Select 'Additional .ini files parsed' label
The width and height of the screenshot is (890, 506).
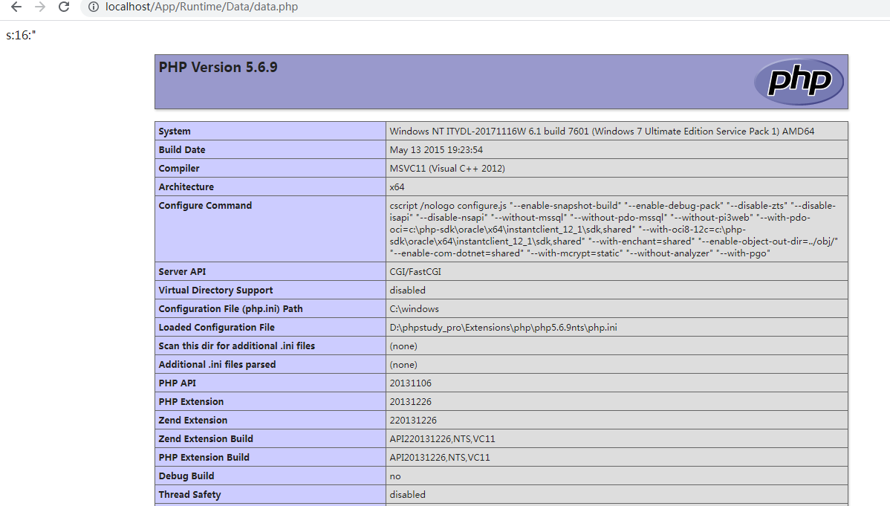(217, 365)
